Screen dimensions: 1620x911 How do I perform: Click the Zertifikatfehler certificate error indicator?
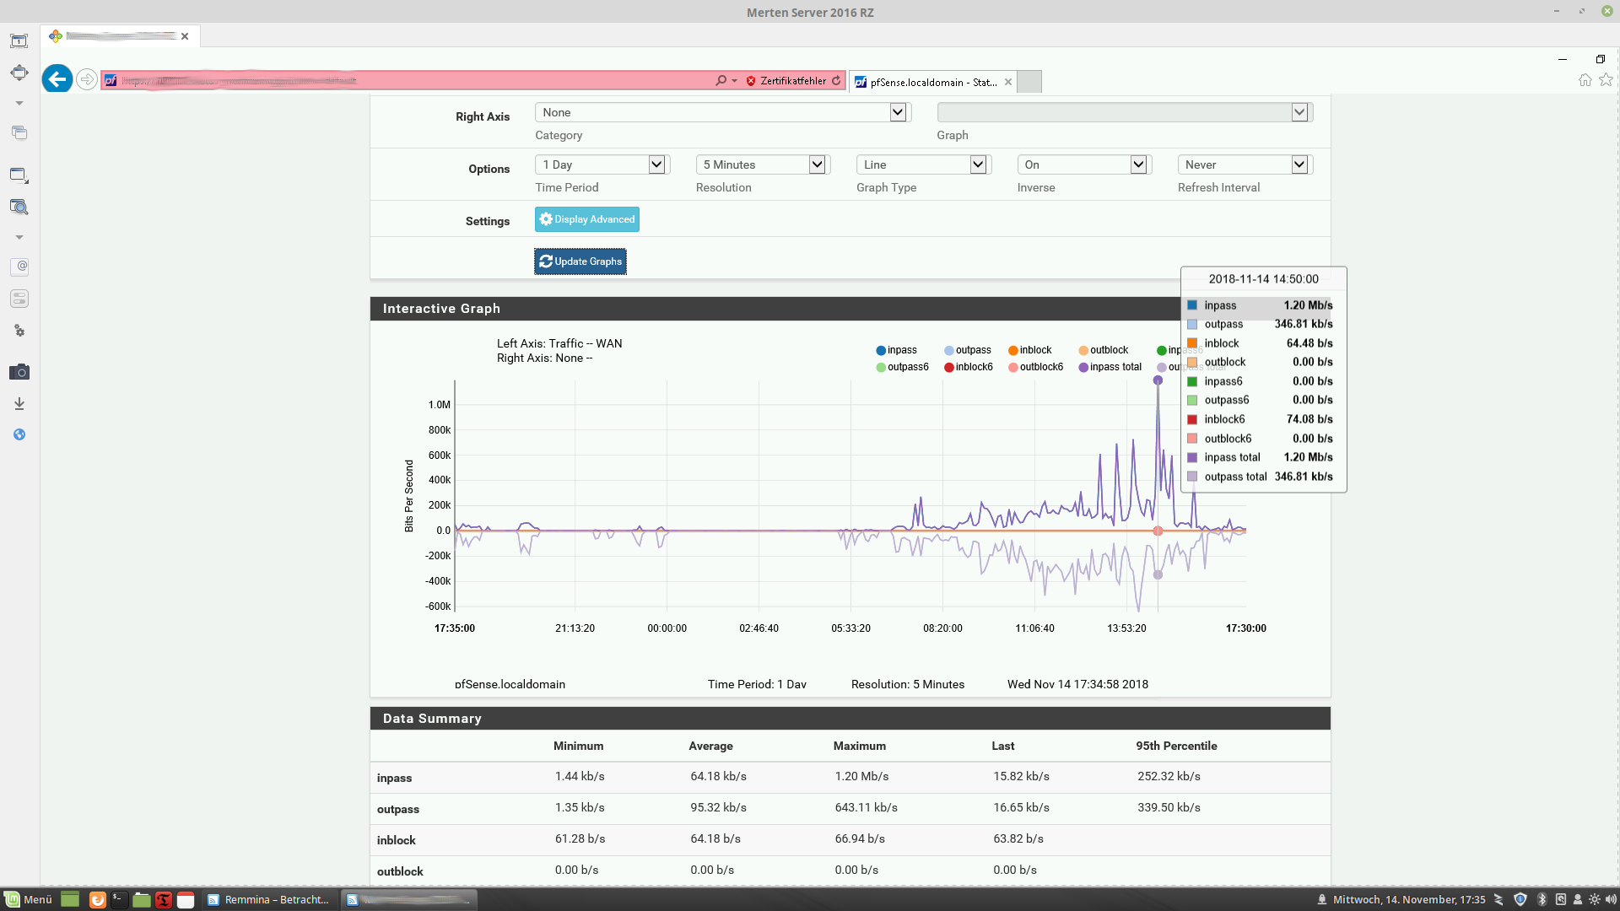tap(786, 81)
